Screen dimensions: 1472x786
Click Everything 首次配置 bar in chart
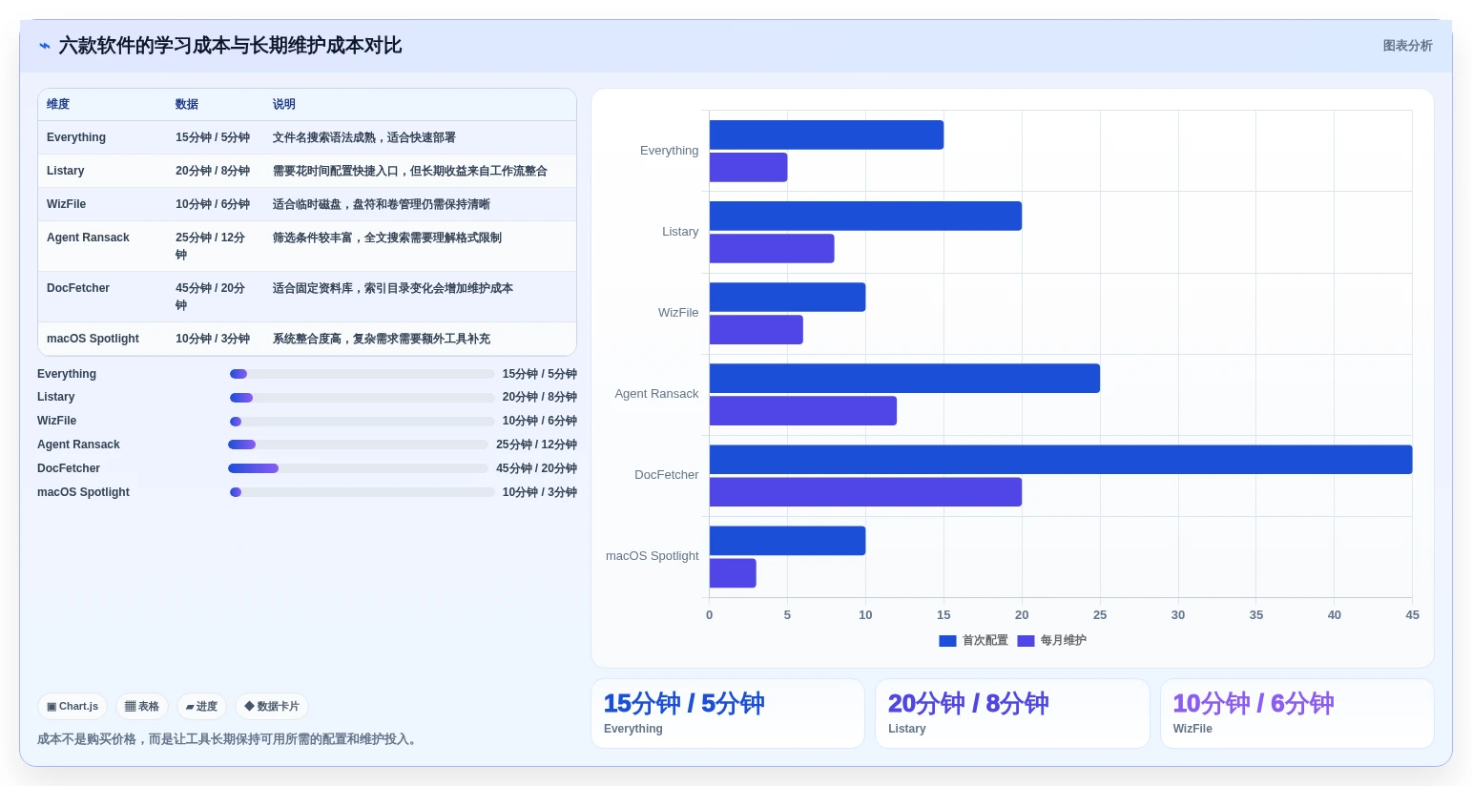click(826, 134)
